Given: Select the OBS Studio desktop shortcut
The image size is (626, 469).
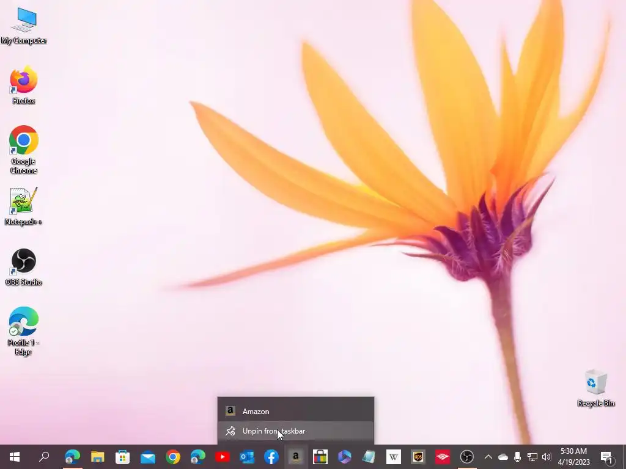Looking at the screenshot, I should pyautogui.click(x=24, y=267).
